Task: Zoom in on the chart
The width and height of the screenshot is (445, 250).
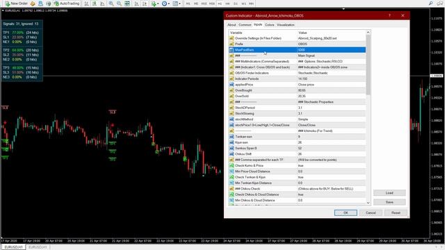Action: click(x=111, y=3)
